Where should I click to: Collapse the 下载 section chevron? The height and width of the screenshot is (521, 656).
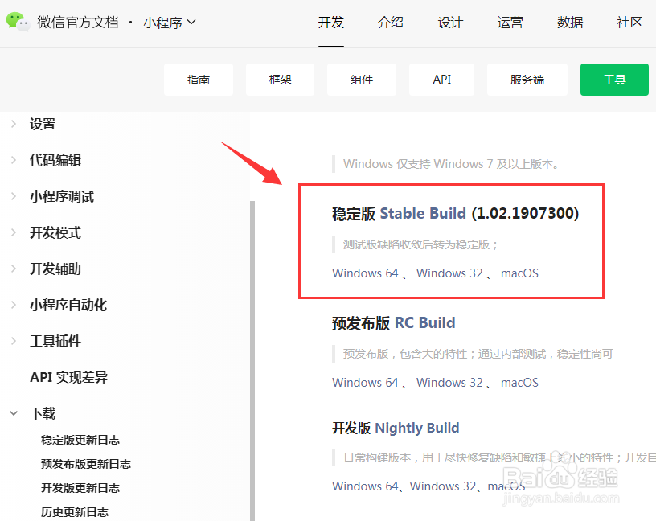tap(14, 413)
